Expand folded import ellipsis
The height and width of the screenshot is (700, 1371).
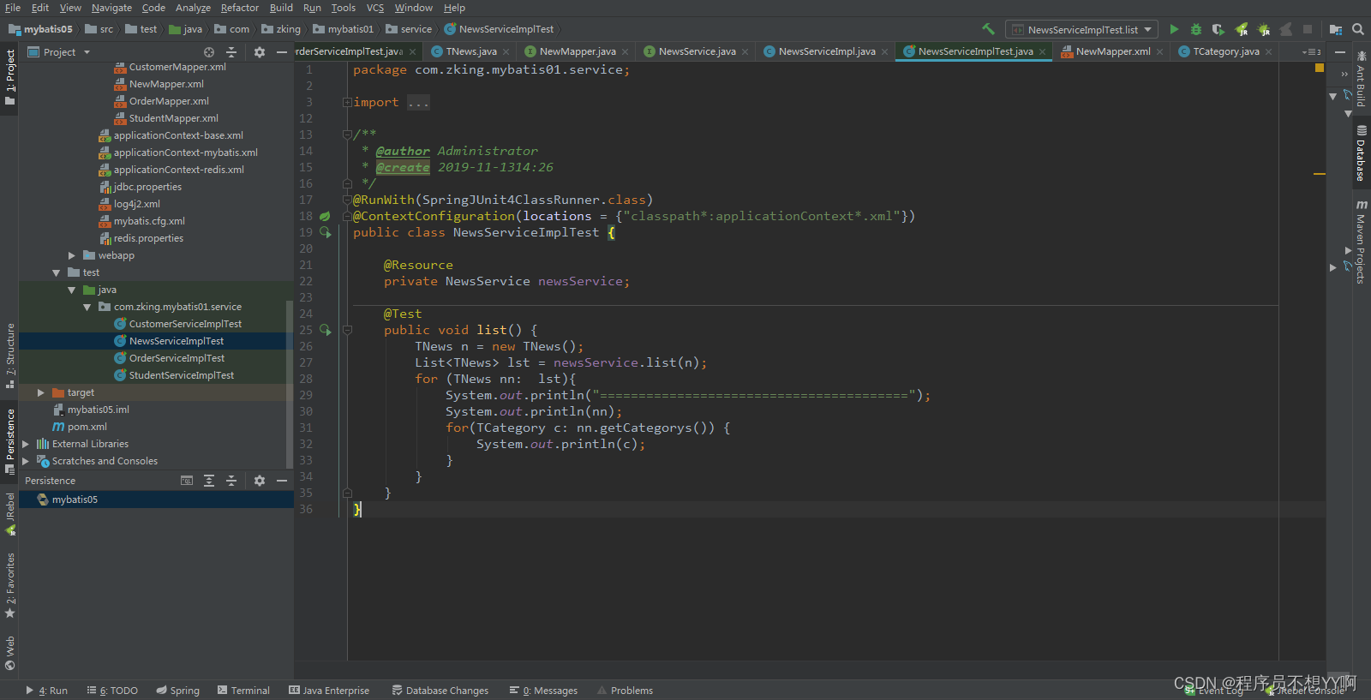point(418,103)
